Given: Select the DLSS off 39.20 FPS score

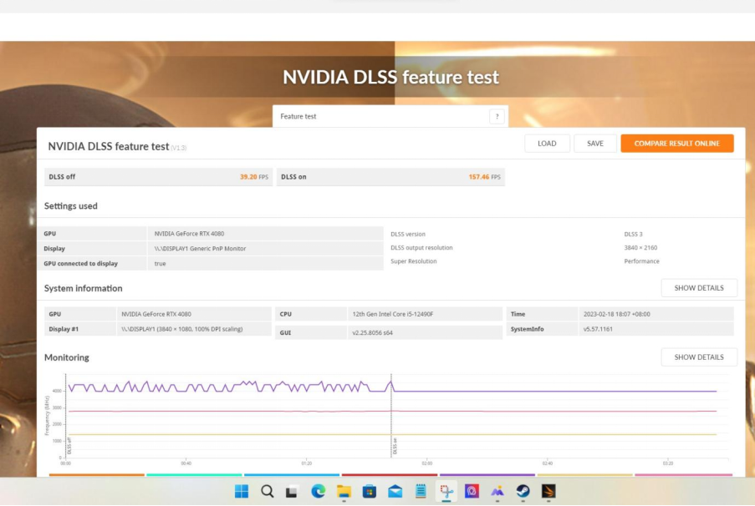Looking at the screenshot, I should (x=158, y=177).
